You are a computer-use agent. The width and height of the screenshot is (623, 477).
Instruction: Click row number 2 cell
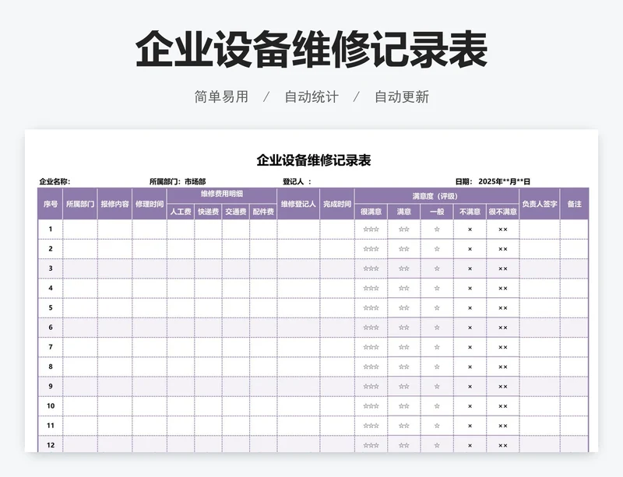click(51, 249)
